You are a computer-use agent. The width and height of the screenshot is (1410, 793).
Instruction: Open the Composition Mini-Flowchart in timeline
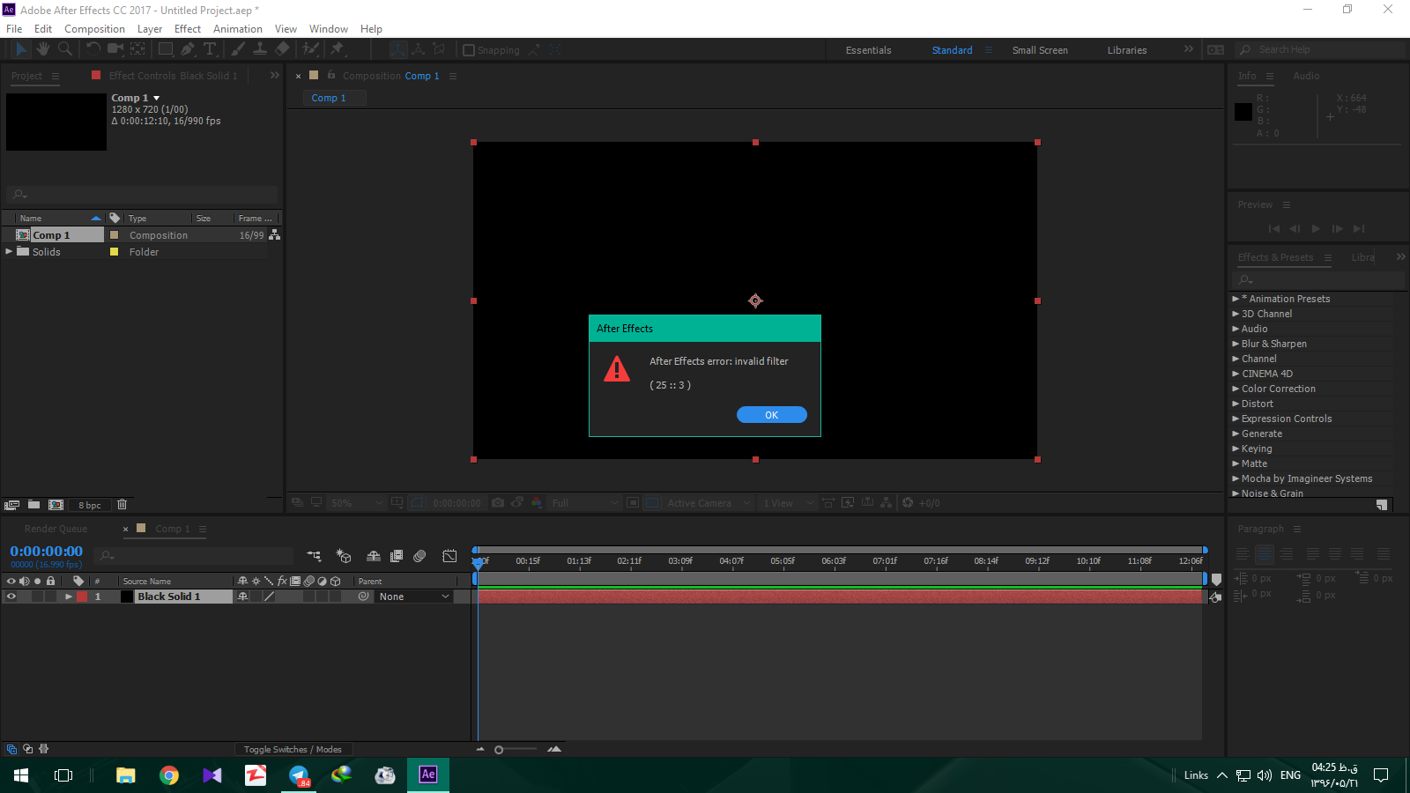click(x=314, y=556)
